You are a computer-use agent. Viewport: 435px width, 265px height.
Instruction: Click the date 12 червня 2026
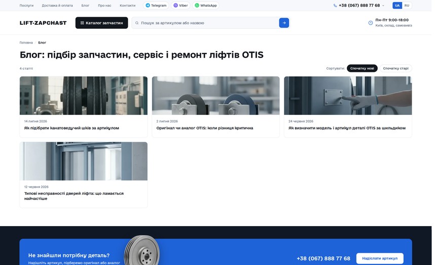[x=37, y=187]
